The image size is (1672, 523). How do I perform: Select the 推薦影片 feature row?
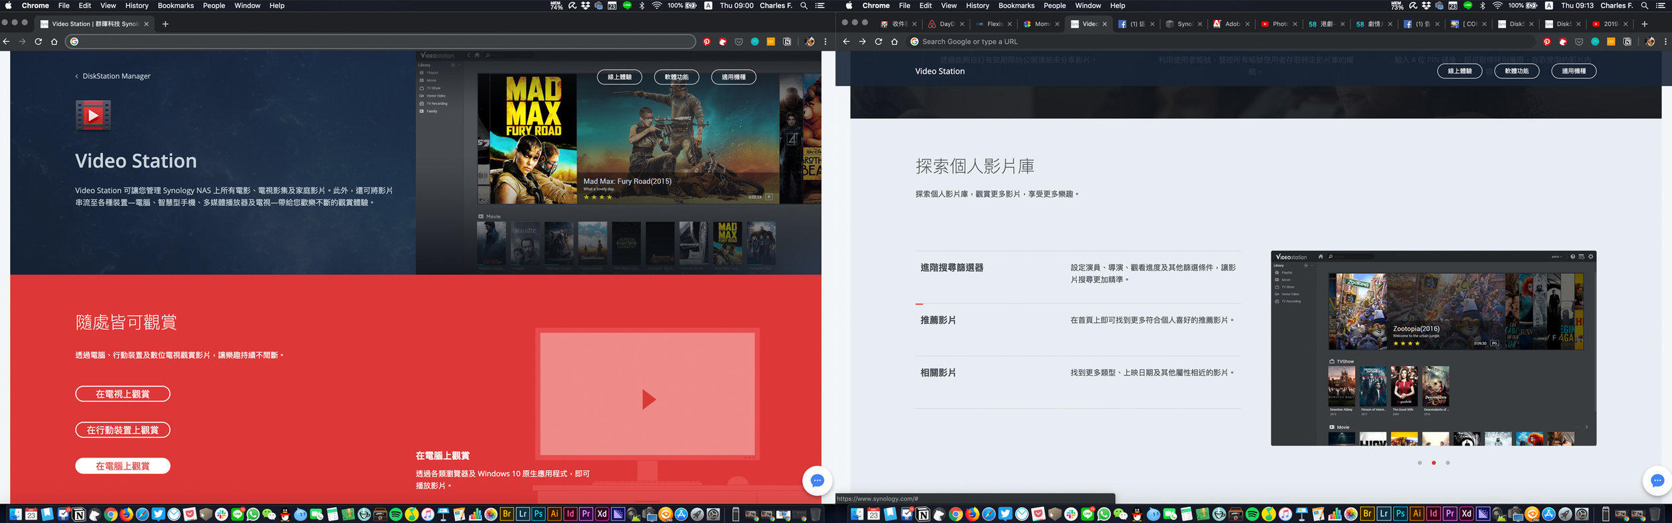(x=1078, y=330)
